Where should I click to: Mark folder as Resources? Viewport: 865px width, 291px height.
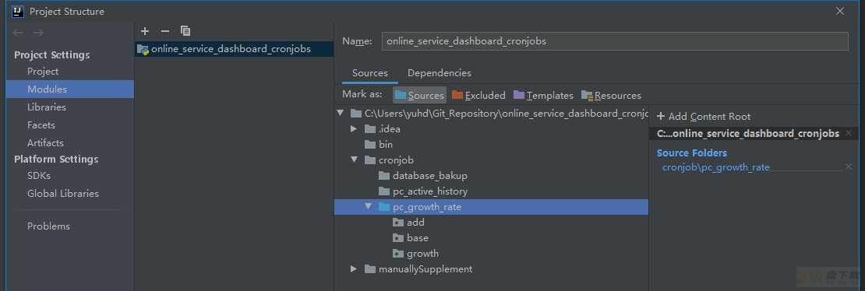611,96
